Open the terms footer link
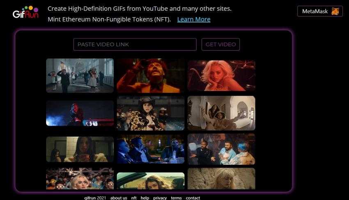This screenshot has width=349, height=200. (x=176, y=198)
